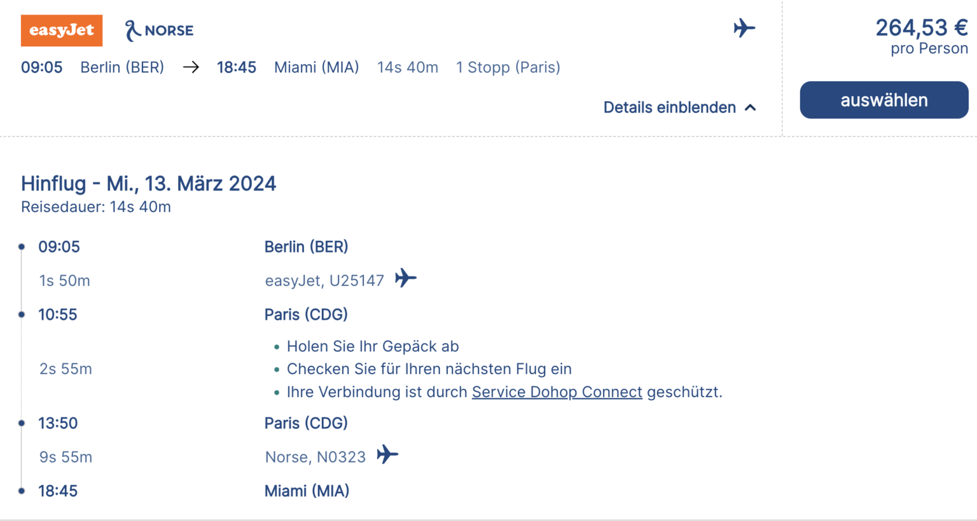Click the "Miami (MIA)" destination in summary row
Screen dimensions: 977x521
(316, 67)
